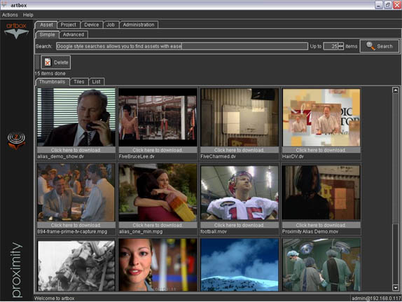Select the Advanced search tab
Screen dimensions: 402x302
[x=74, y=34]
